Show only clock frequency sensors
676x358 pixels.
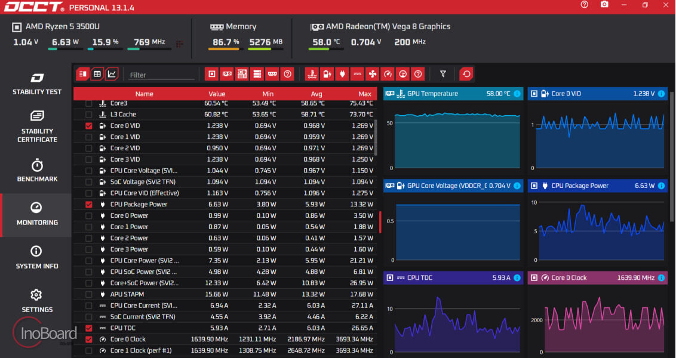click(388, 74)
